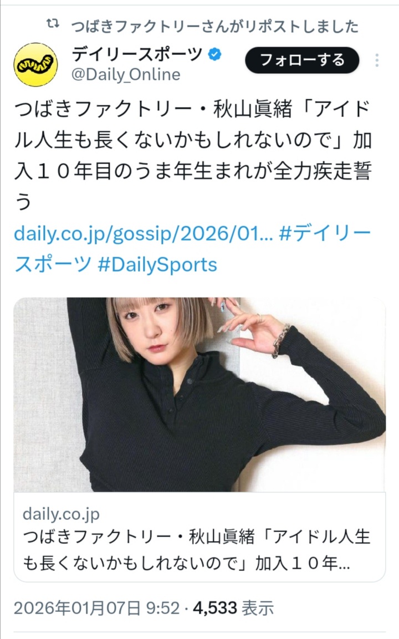Screen dimensions: 399x639
Task: Open tweet body text about 秋山眞緒
Action: [x=193, y=155]
